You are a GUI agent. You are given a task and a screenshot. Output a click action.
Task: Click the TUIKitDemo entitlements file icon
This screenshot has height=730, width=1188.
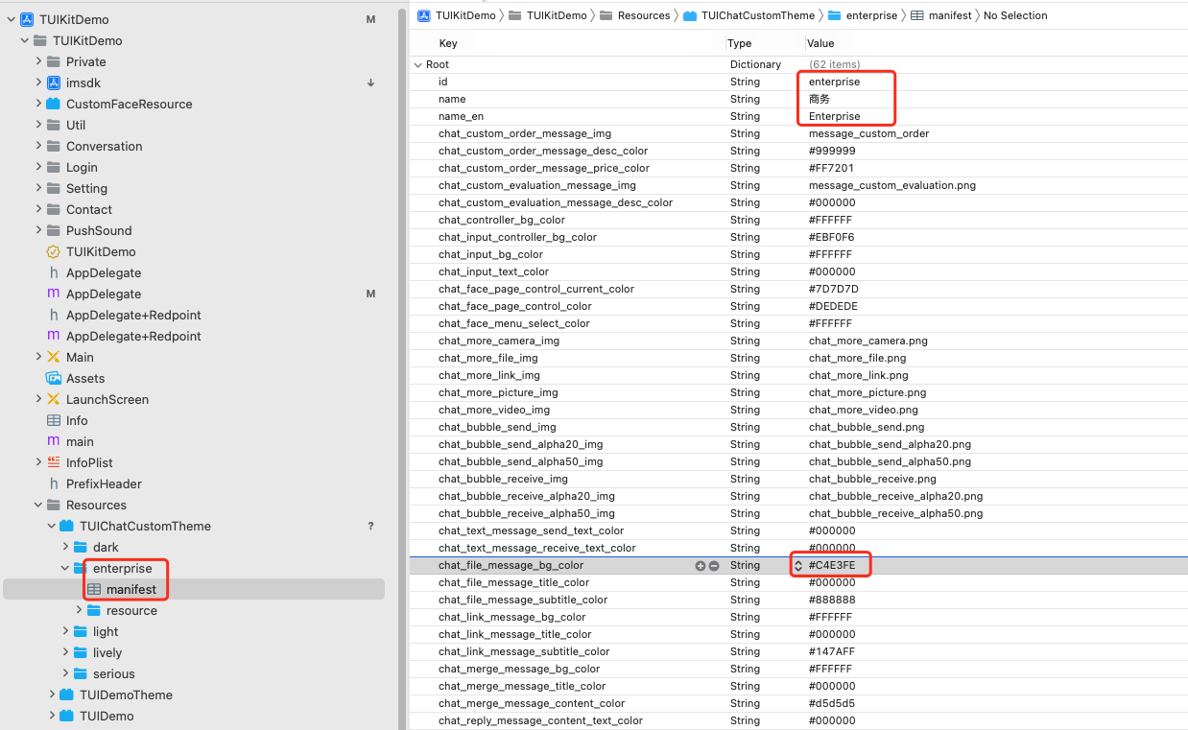coord(54,251)
